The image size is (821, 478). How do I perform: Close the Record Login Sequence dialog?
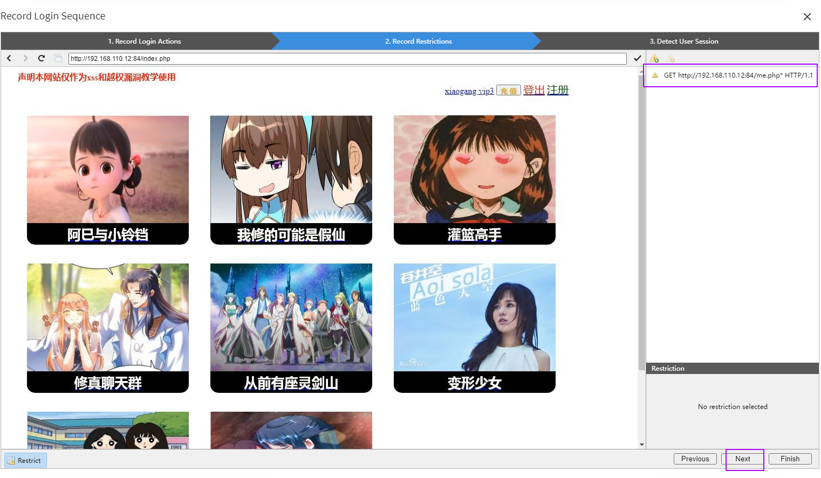point(807,17)
